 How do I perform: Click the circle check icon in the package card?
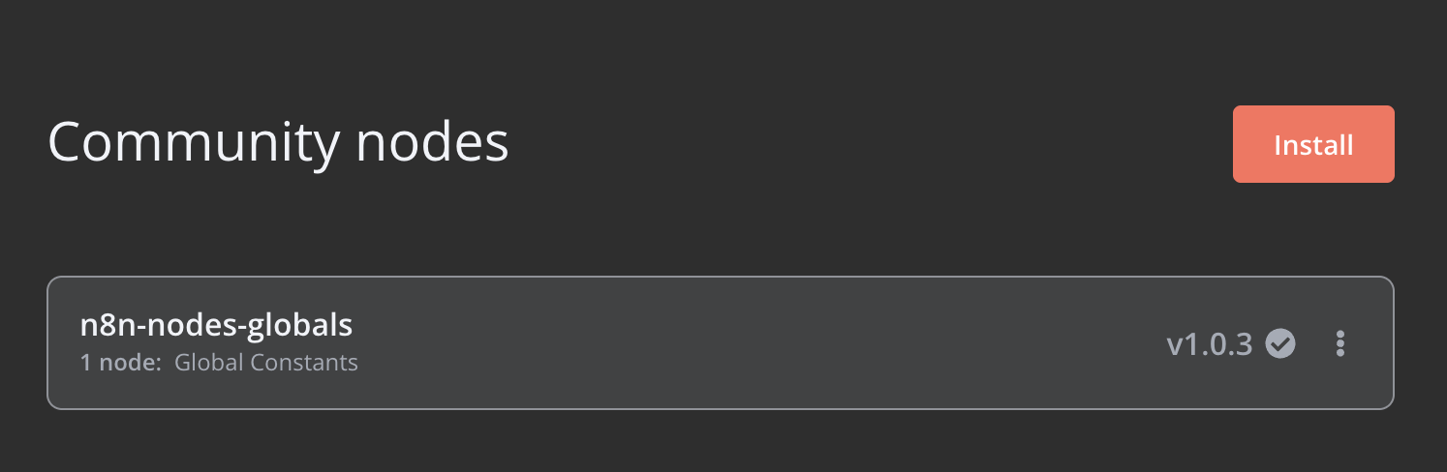click(x=1280, y=343)
